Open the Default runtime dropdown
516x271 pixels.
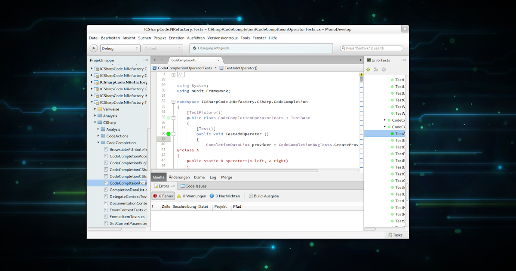pos(163,49)
